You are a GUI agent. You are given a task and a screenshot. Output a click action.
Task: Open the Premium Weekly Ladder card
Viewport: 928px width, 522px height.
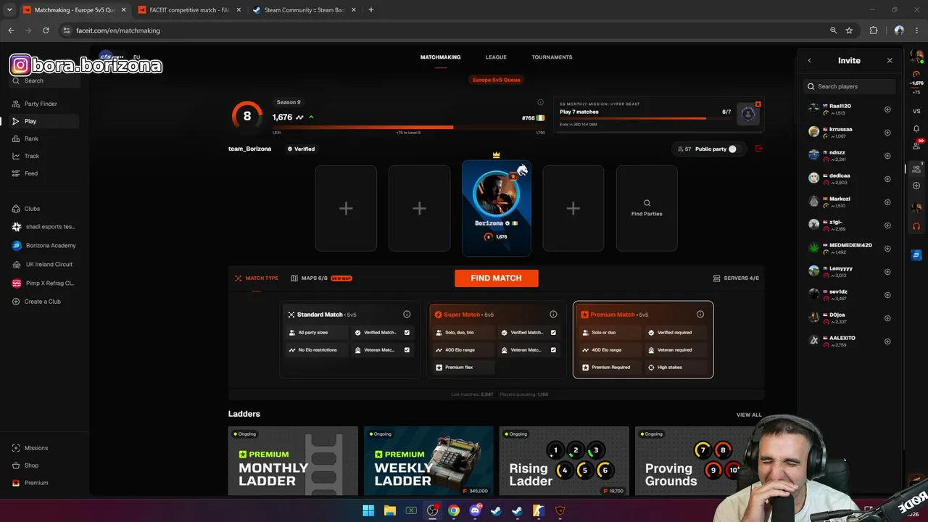coord(428,461)
